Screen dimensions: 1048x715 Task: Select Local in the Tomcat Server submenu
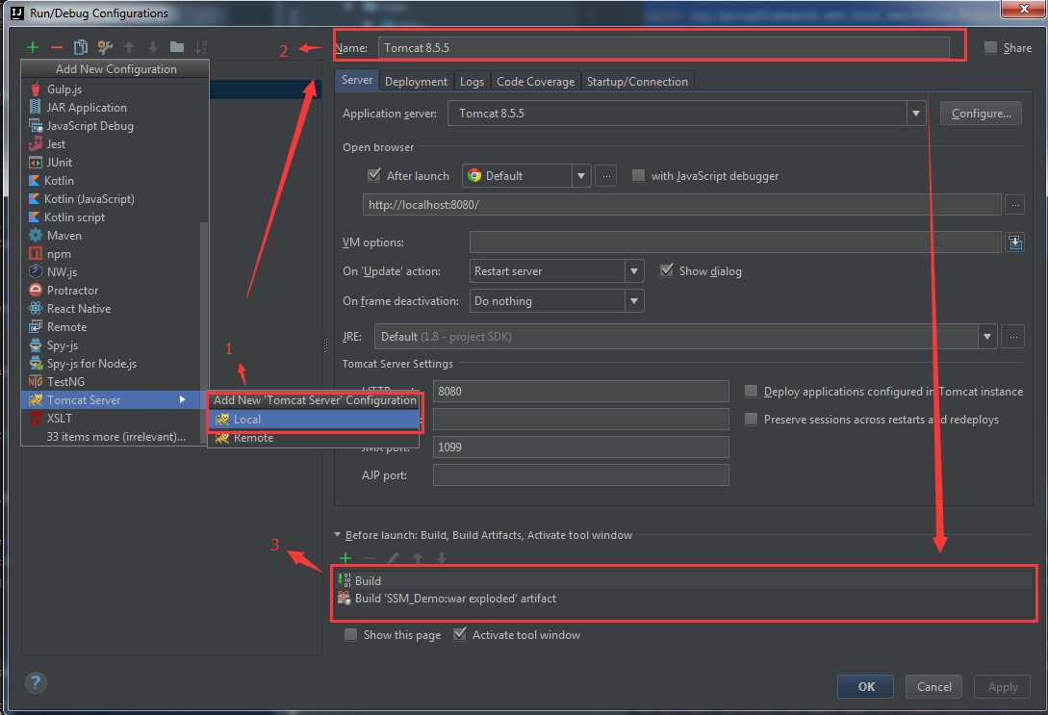coord(314,419)
